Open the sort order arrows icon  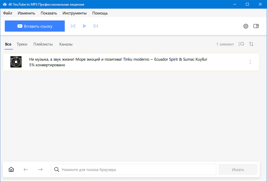point(251,44)
